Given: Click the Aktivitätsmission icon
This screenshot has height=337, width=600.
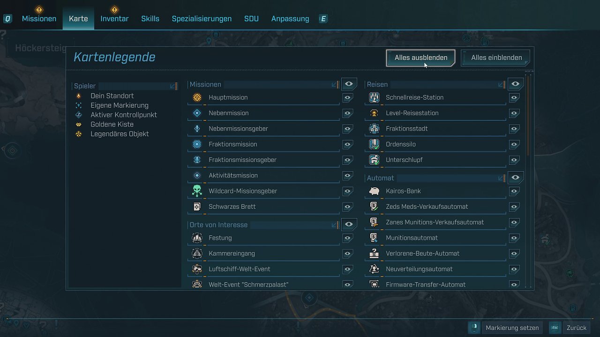Looking at the screenshot, I should [x=197, y=176].
